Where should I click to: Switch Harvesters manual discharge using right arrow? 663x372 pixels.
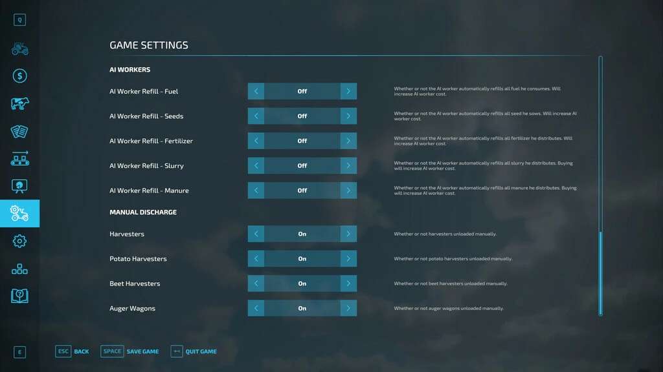[348, 234]
